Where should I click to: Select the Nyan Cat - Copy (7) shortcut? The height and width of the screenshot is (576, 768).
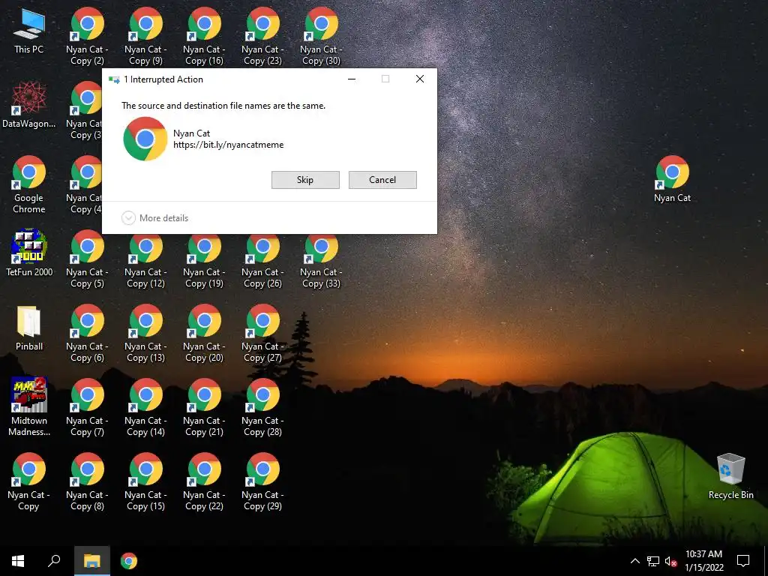pos(87,407)
